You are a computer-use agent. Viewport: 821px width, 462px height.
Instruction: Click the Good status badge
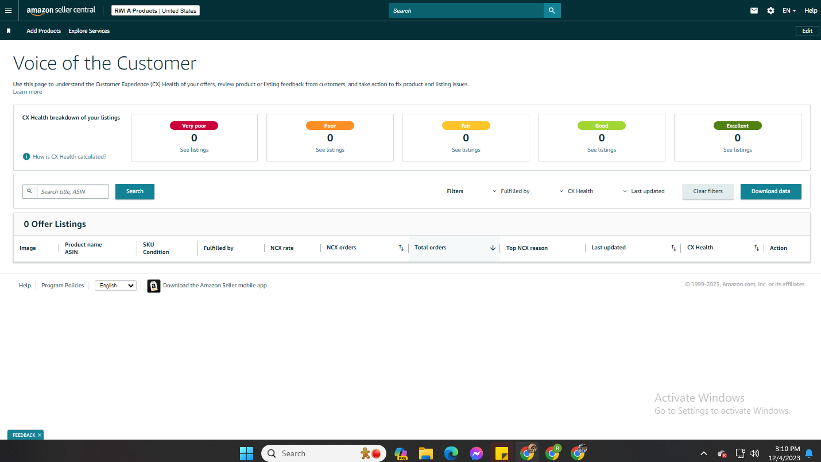pos(602,126)
